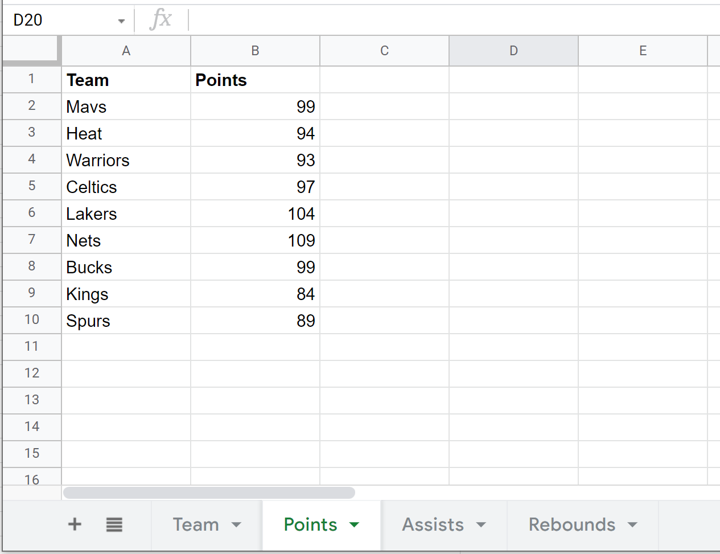Switch to the Rebounds sheet tab

[571, 524]
